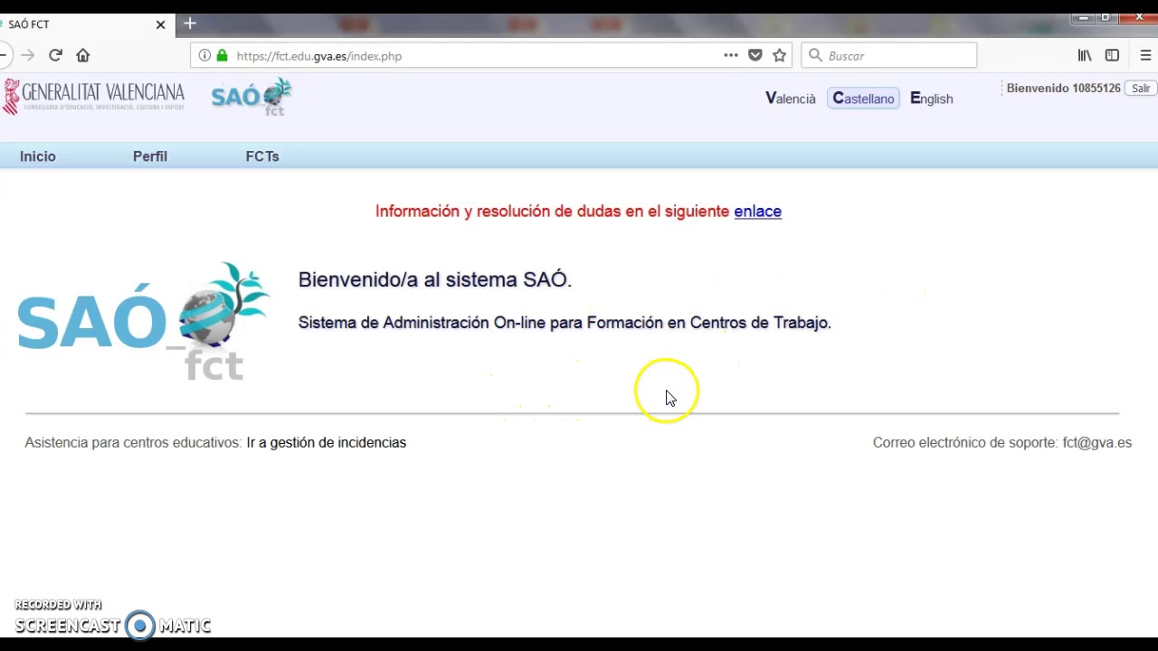Follow the enlace help link
This screenshot has height=651, width=1158.
click(x=757, y=211)
